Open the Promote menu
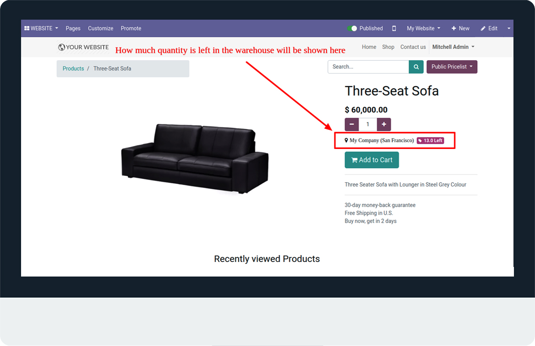 [131, 28]
